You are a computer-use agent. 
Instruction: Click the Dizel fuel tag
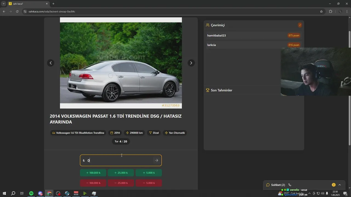[x=154, y=133]
